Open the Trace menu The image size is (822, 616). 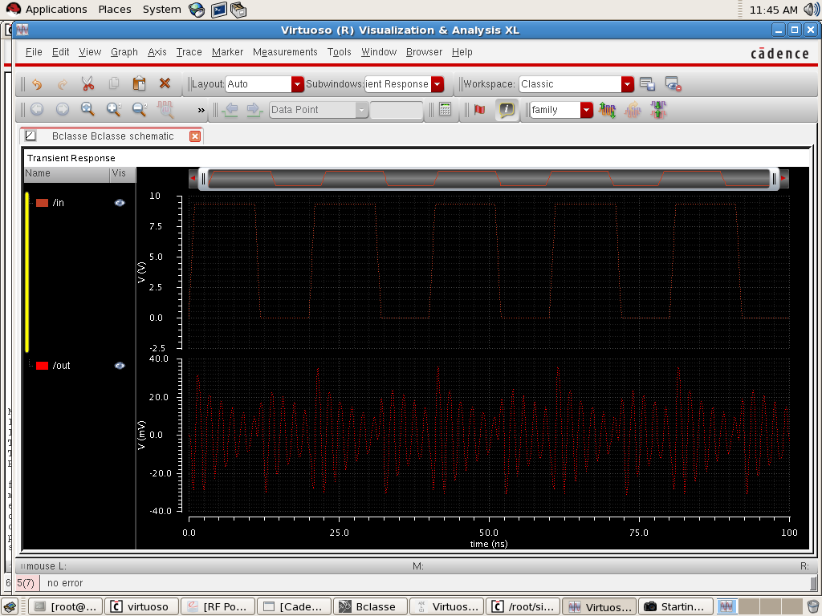(189, 52)
